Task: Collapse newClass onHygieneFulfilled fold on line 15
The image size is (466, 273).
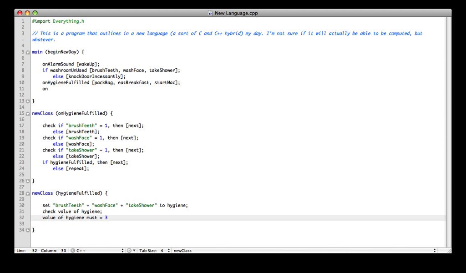Action: click(28, 113)
